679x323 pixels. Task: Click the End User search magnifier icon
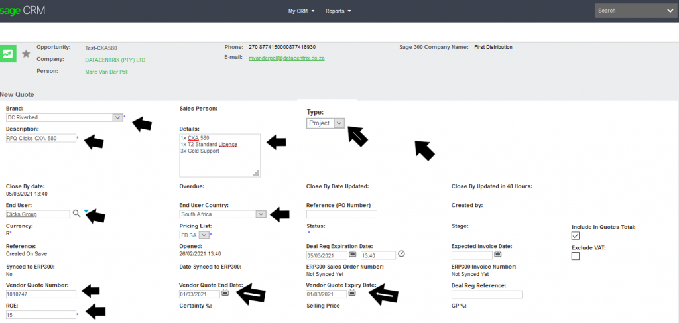tap(76, 214)
